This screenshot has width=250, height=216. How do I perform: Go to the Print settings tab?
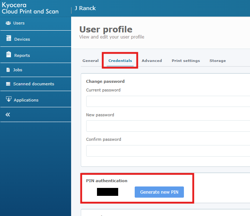(x=186, y=60)
